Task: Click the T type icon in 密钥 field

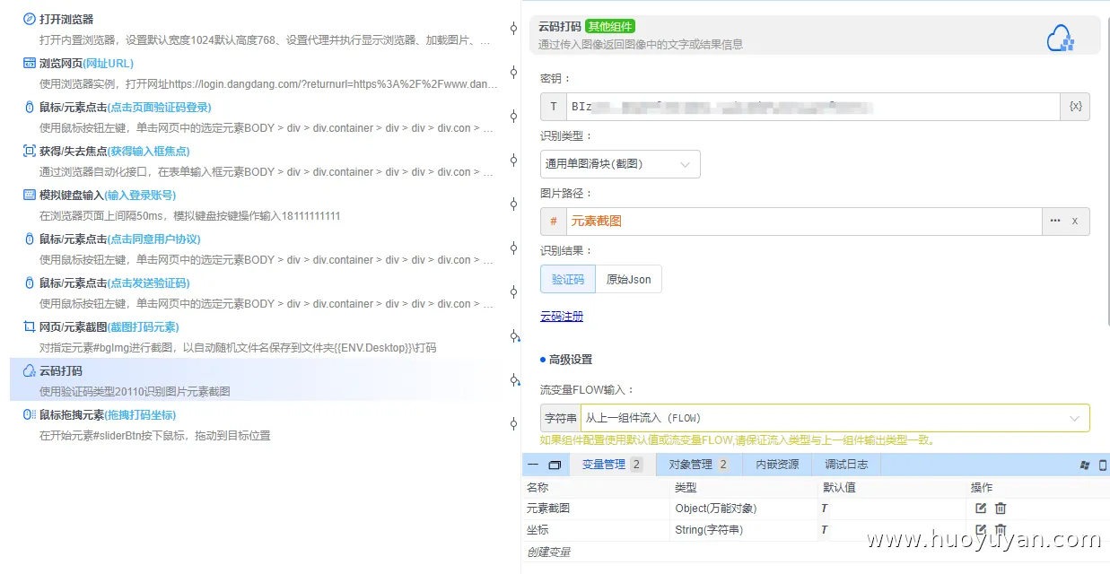Action: [x=553, y=107]
